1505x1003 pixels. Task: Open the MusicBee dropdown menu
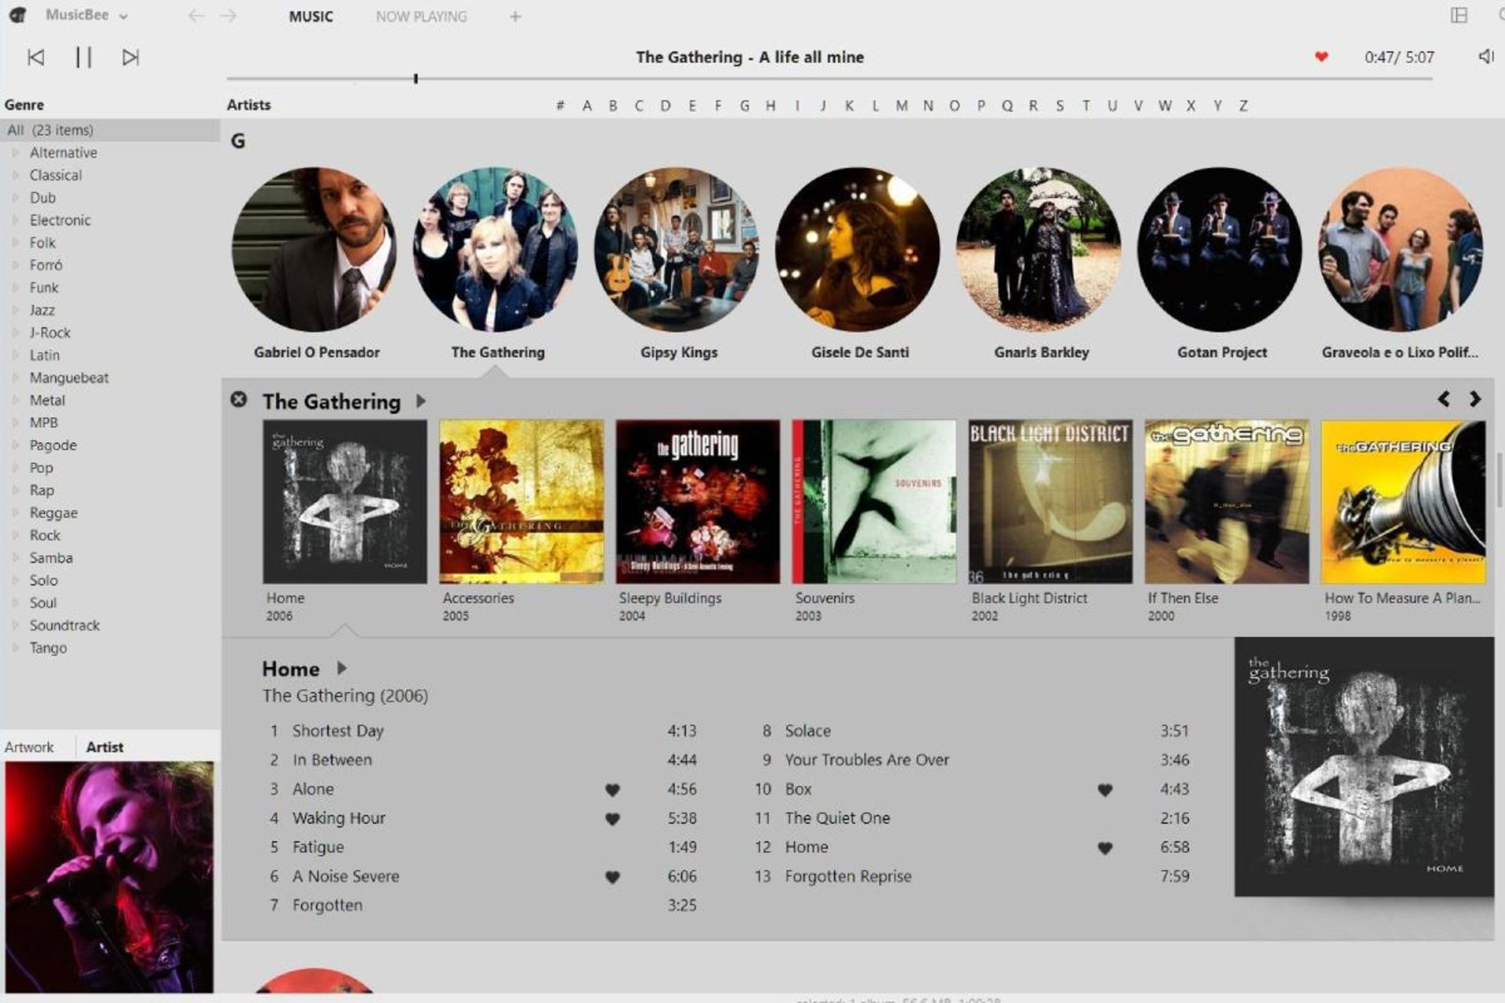tap(86, 15)
